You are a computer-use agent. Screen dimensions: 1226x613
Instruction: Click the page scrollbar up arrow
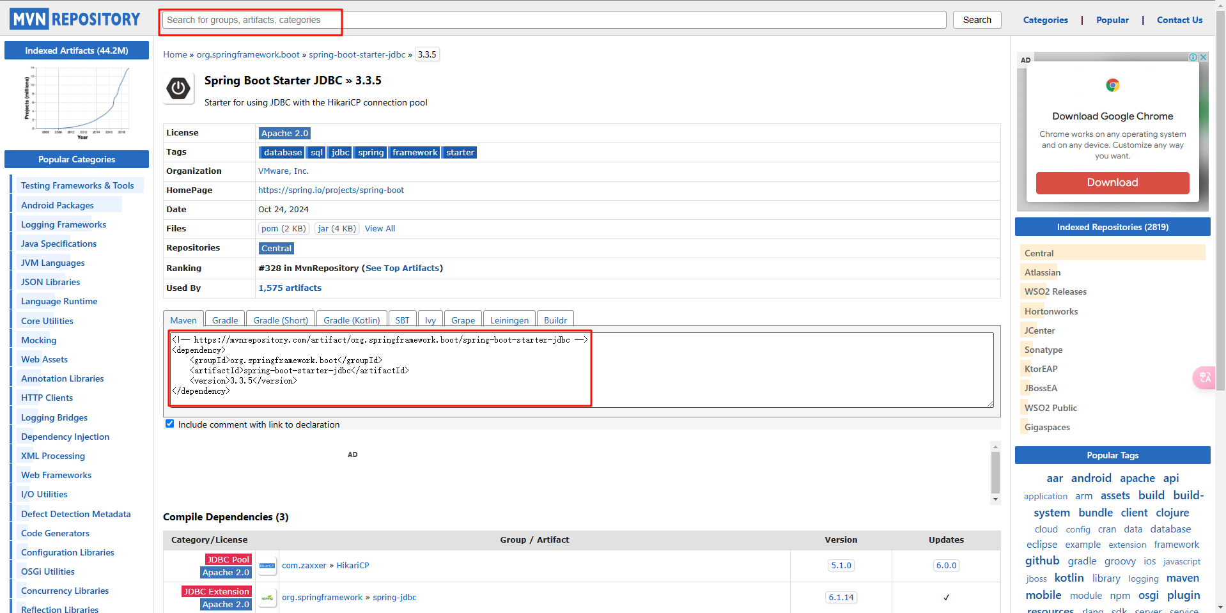click(1221, 4)
